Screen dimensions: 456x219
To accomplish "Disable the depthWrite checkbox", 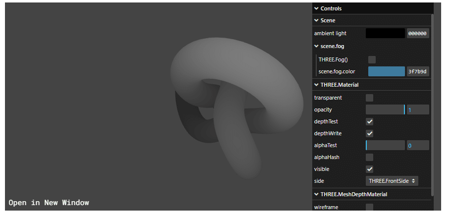I will pyautogui.click(x=369, y=133).
